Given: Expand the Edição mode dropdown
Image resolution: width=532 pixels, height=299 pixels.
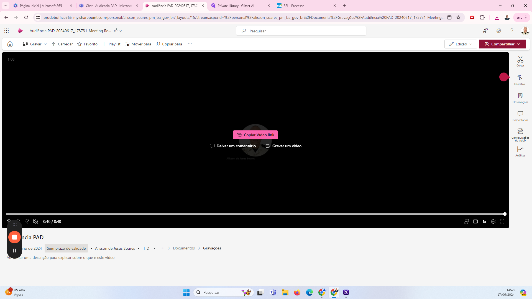Looking at the screenshot, I should pyautogui.click(x=461, y=44).
